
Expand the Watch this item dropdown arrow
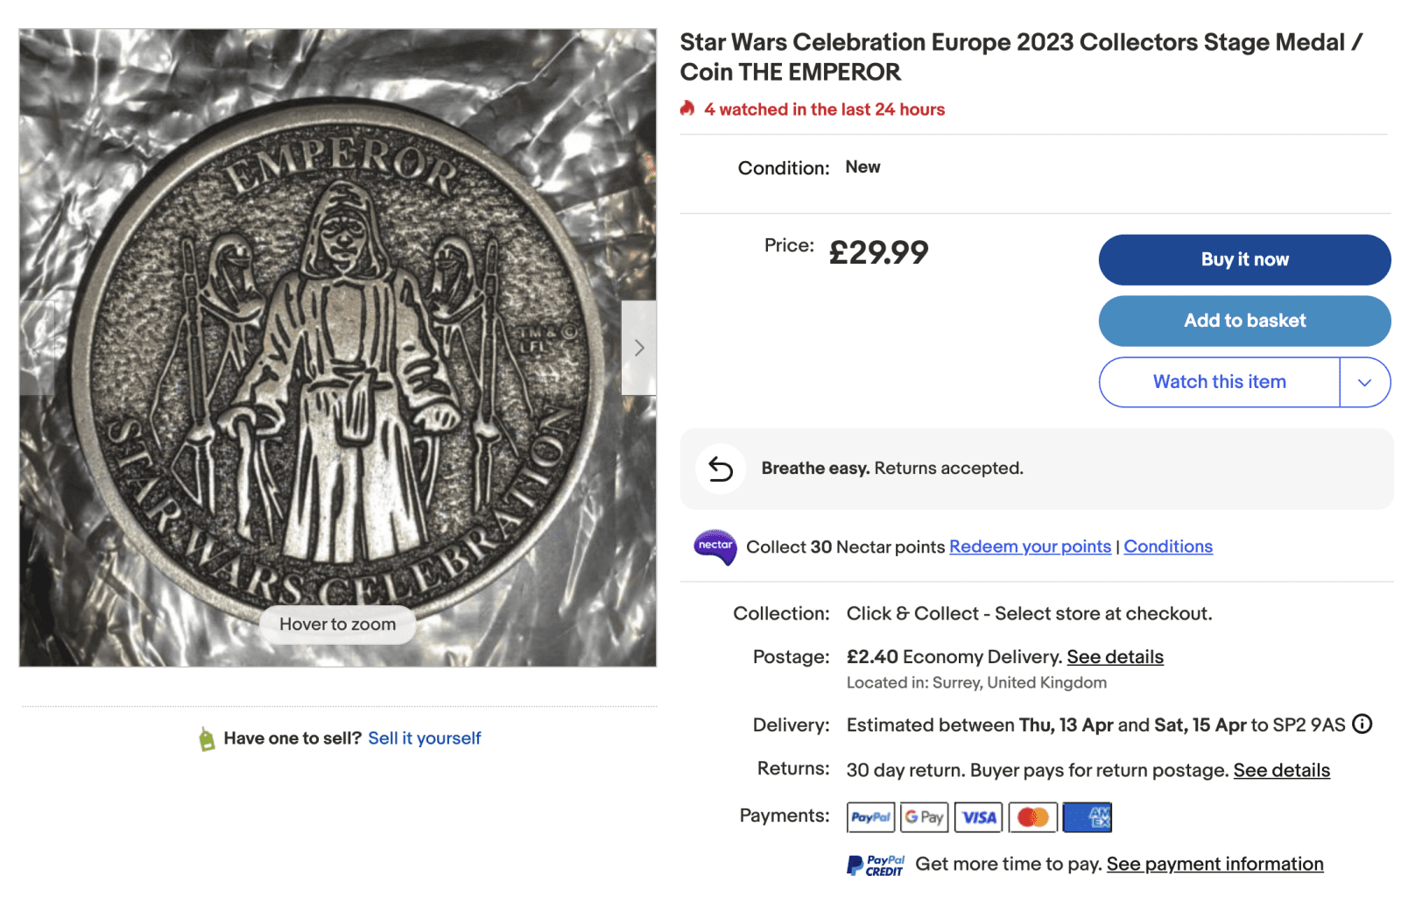(x=1364, y=382)
